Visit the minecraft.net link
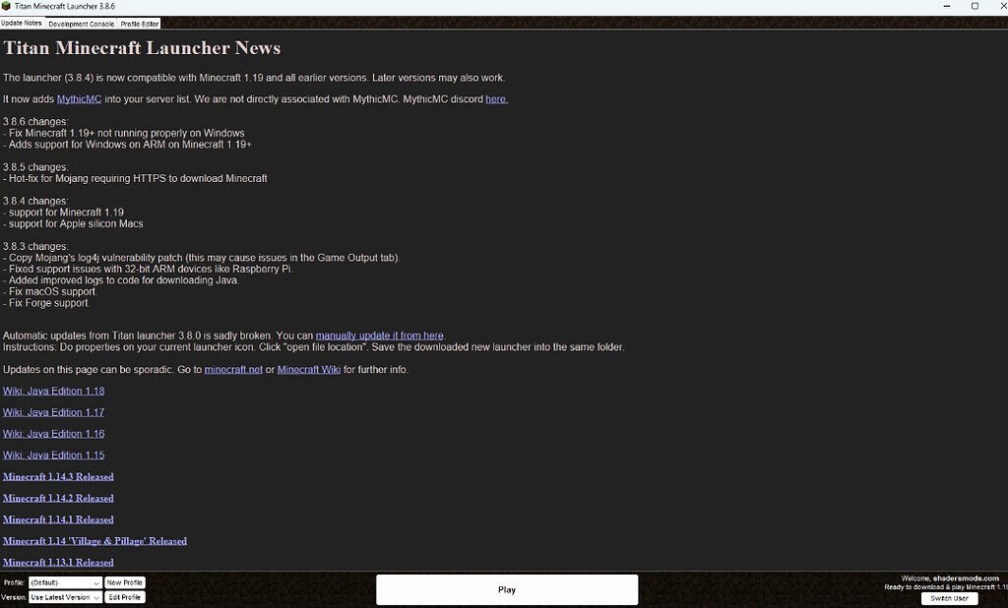1008x608 pixels. click(x=233, y=370)
